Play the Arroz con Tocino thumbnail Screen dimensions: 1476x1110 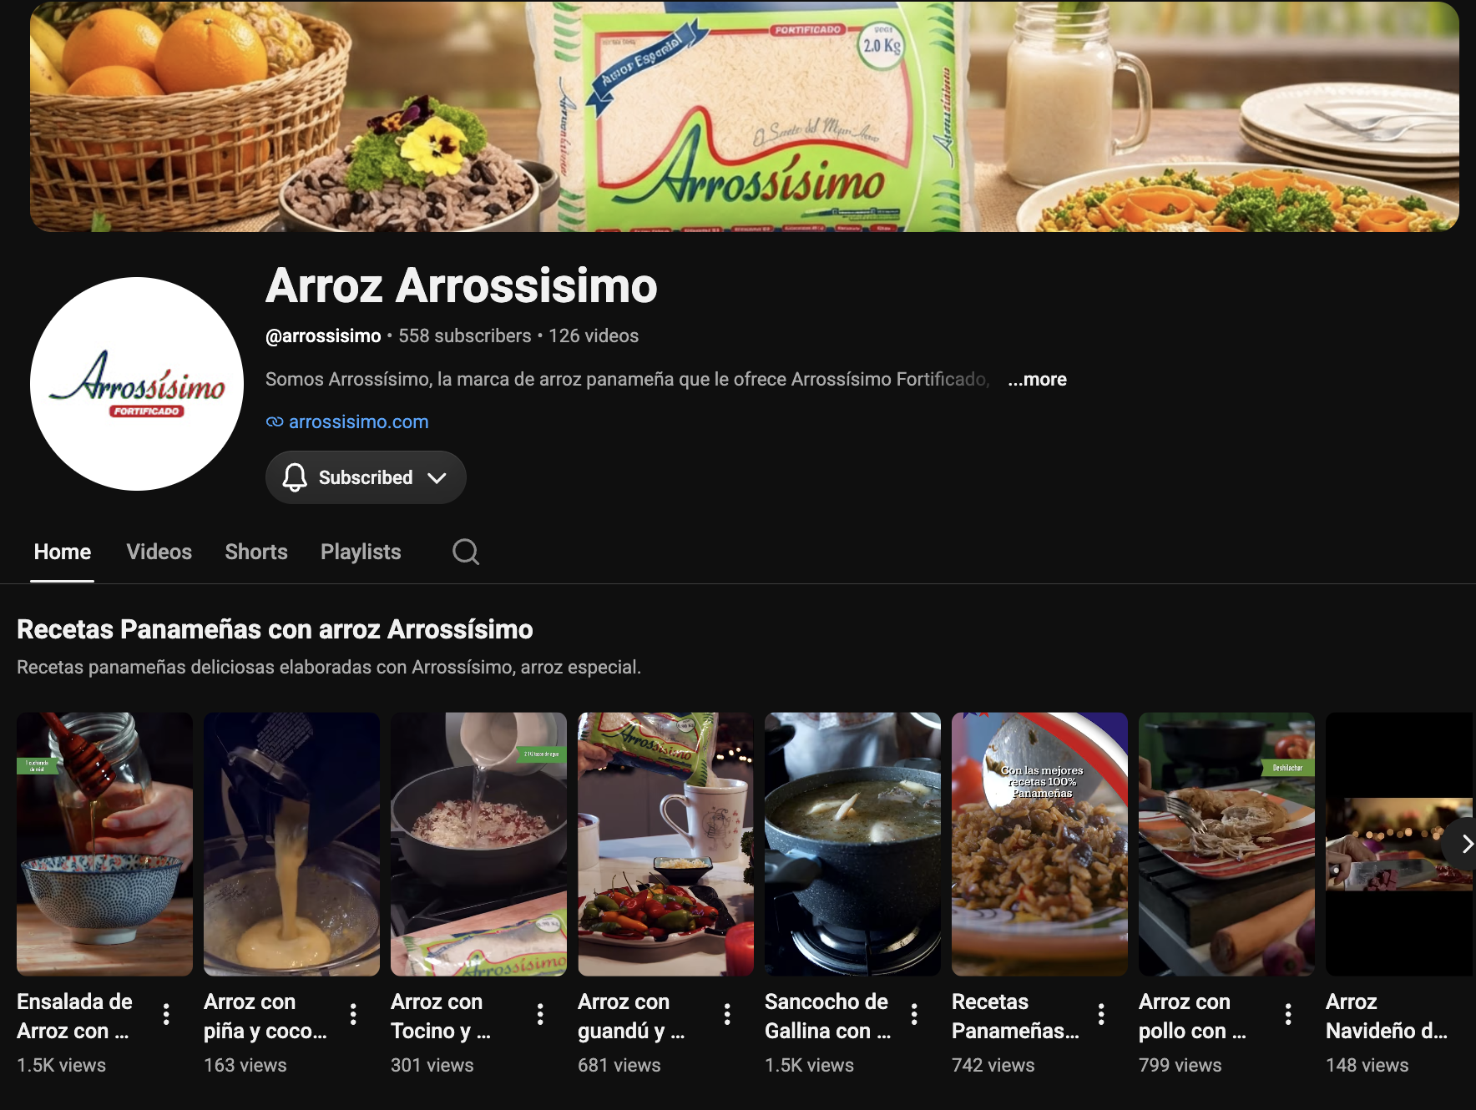click(478, 844)
